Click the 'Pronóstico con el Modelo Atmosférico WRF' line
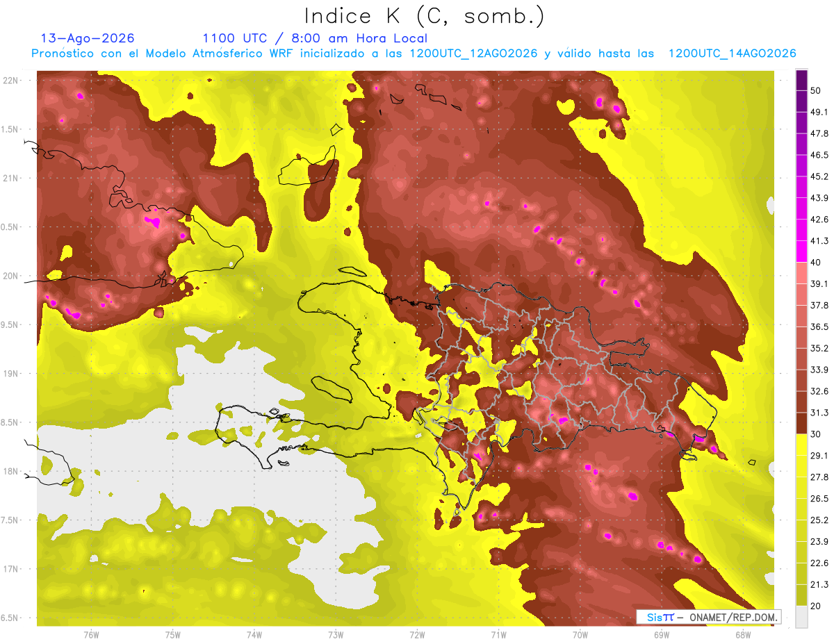The image size is (834, 644). point(413,53)
